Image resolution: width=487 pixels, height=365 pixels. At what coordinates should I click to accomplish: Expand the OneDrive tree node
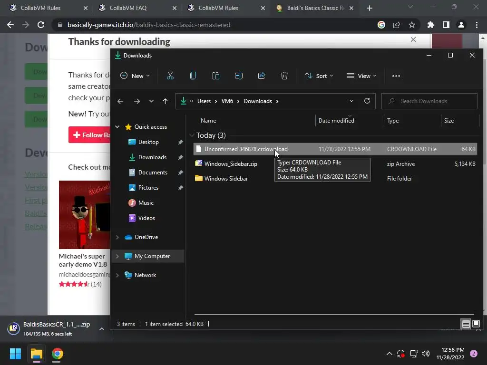click(117, 237)
